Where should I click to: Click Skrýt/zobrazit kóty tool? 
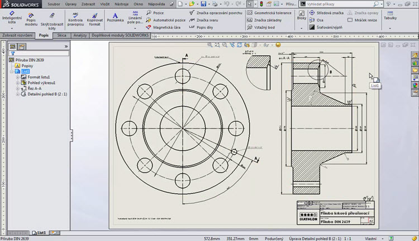(x=52, y=21)
